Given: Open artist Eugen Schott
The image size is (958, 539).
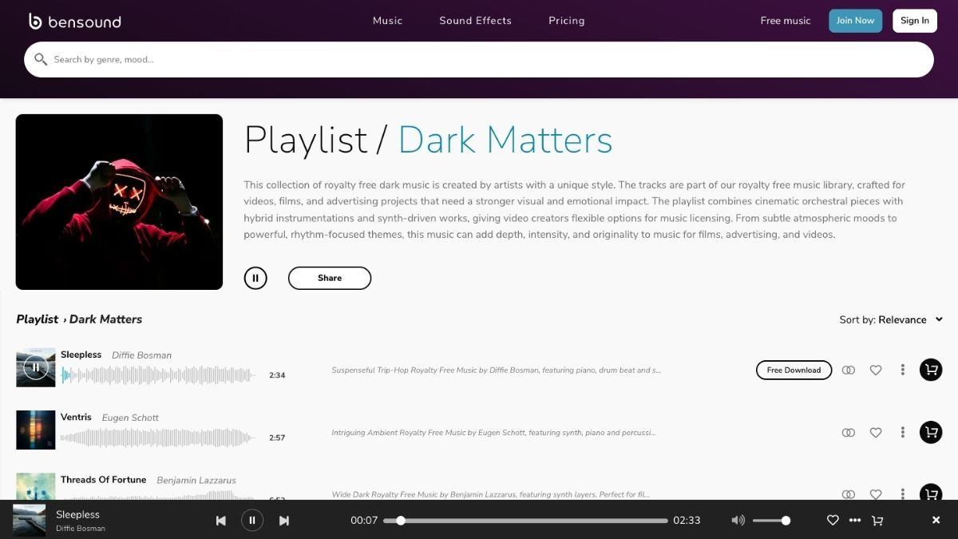Looking at the screenshot, I should coord(130,418).
